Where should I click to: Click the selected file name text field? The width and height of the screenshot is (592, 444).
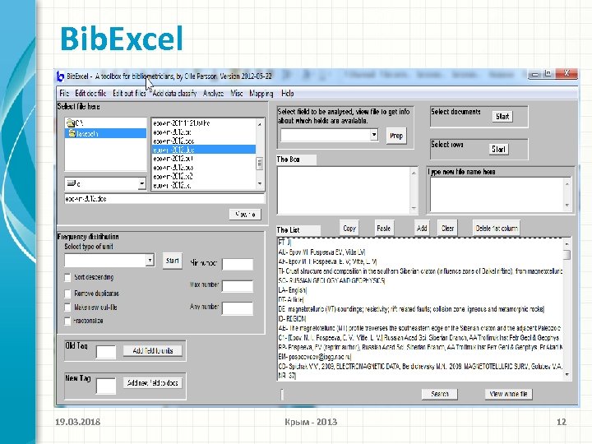point(164,199)
